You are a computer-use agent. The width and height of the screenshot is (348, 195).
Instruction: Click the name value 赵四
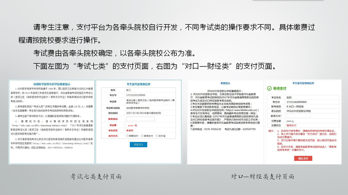tap(289, 97)
